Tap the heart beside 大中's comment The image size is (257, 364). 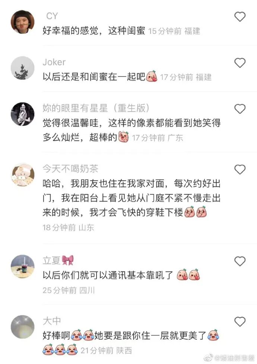(x=240, y=322)
